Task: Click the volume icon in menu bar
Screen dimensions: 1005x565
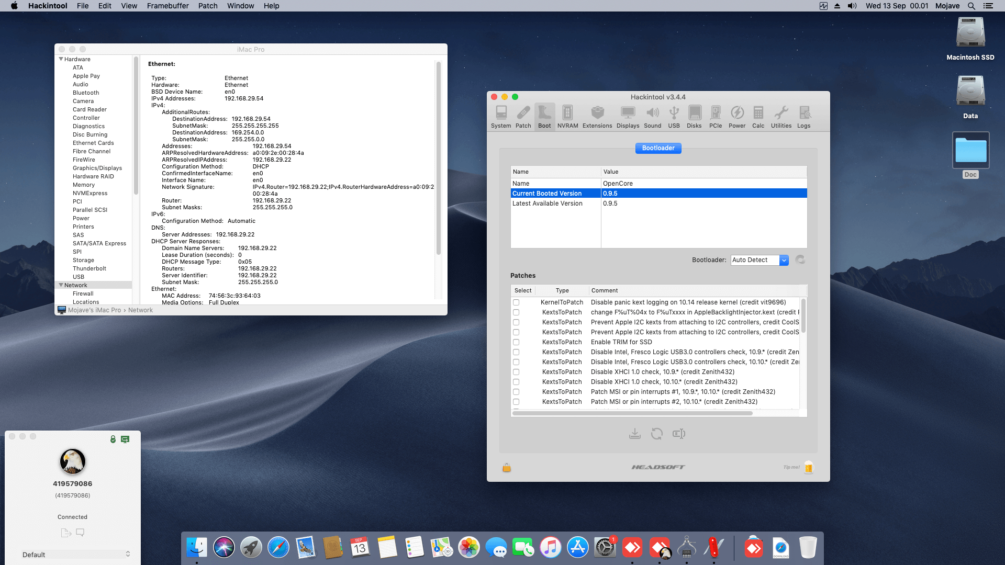Action: (x=852, y=6)
